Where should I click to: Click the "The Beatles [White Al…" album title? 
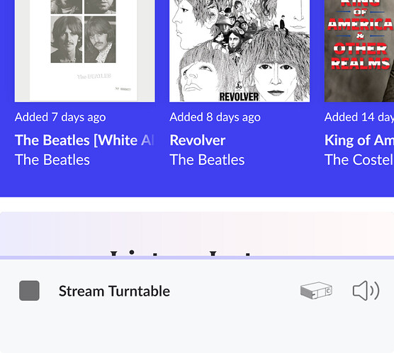coord(84,140)
